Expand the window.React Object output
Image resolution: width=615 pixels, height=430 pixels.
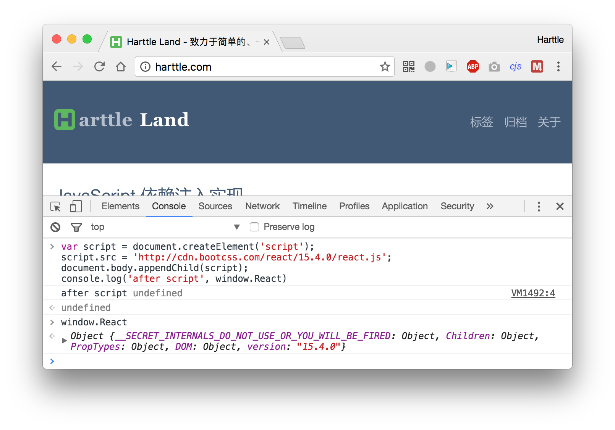pos(64,340)
